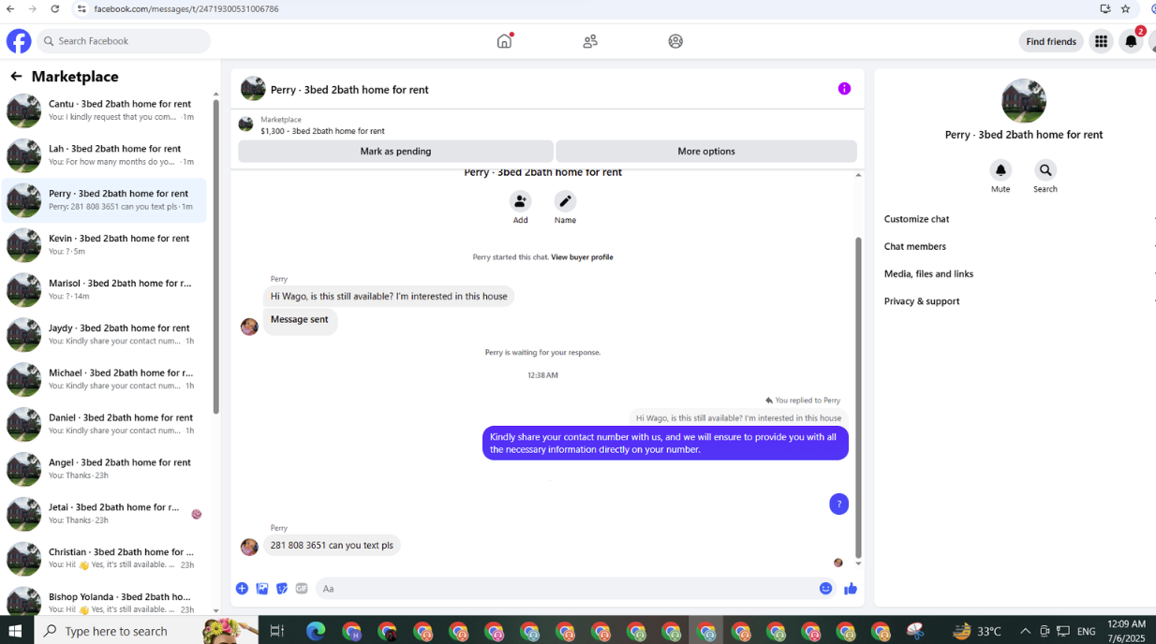Open the Home feed icon
1156x644 pixels.
pyautogui.click(x=504, y=41)
